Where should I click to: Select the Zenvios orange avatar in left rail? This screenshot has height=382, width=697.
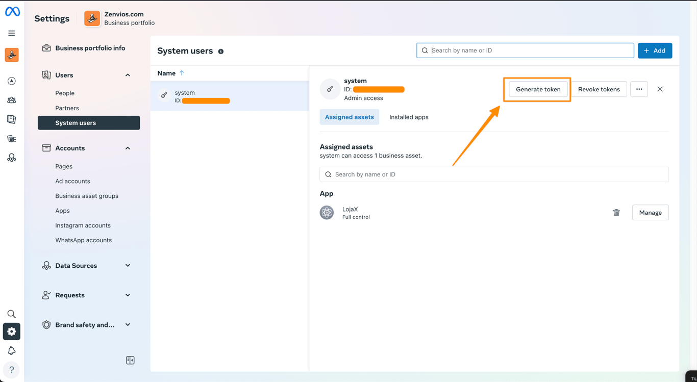[x=12, y=55]
